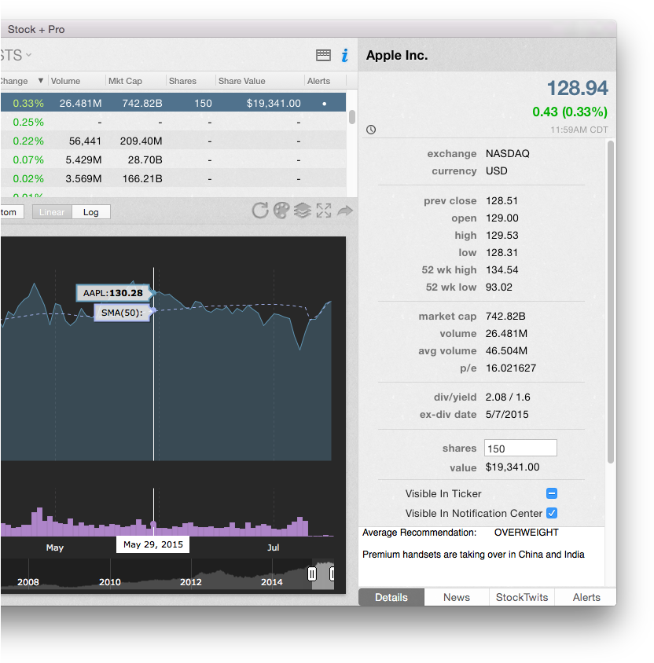
Task: Select the Linear scale option
Action: (x=52, y=212)
